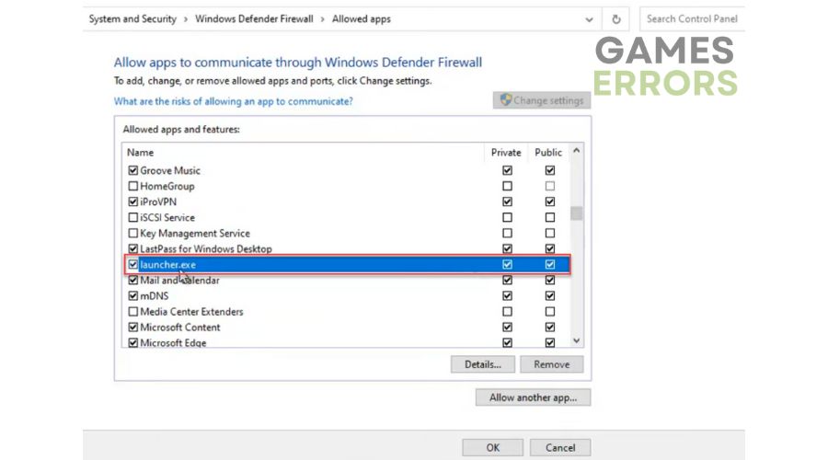Toggle Private for Microsoft Content

(x=508, y=327)
